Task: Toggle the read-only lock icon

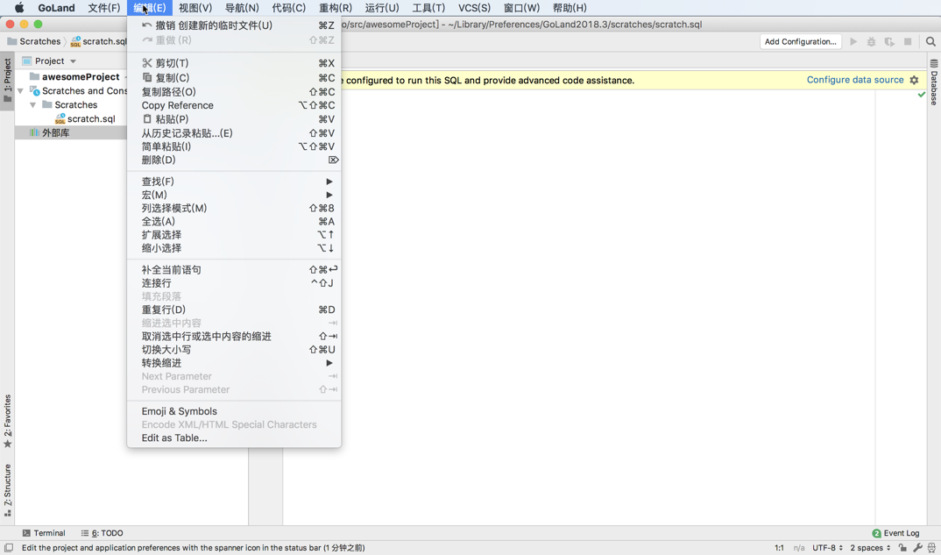Action: coord(902,548)
